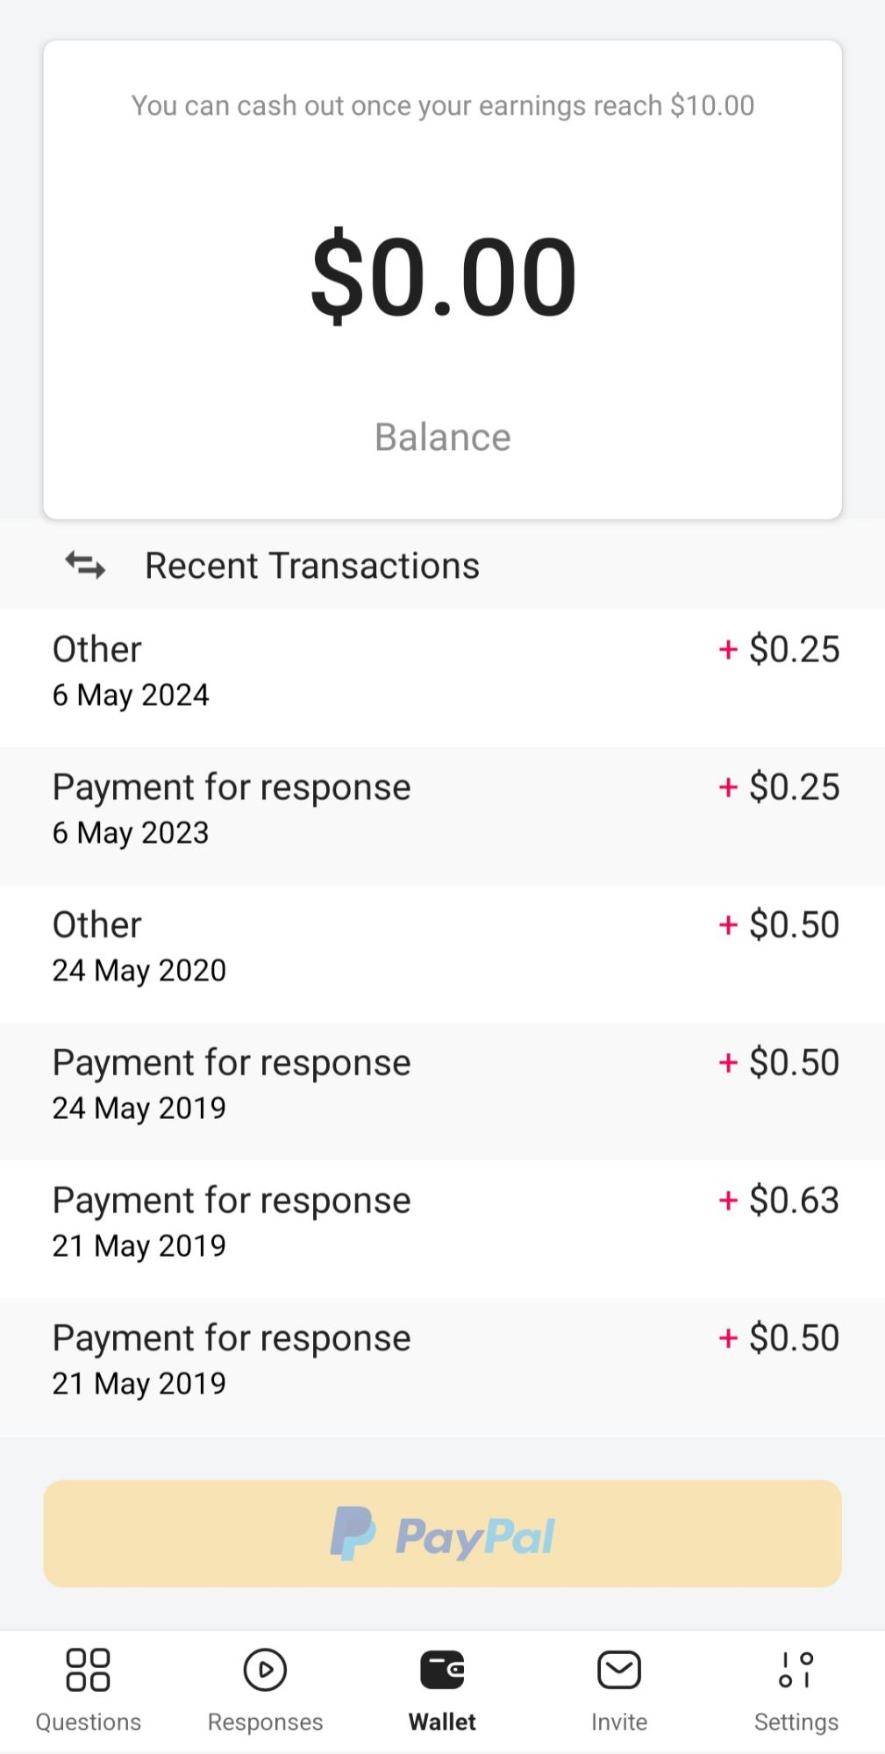
Task: Tap the Questions grid icon
Action: pos(89,1669)
